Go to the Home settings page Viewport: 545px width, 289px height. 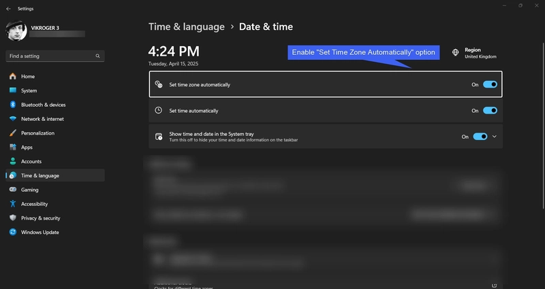click(x=27, y=76)
